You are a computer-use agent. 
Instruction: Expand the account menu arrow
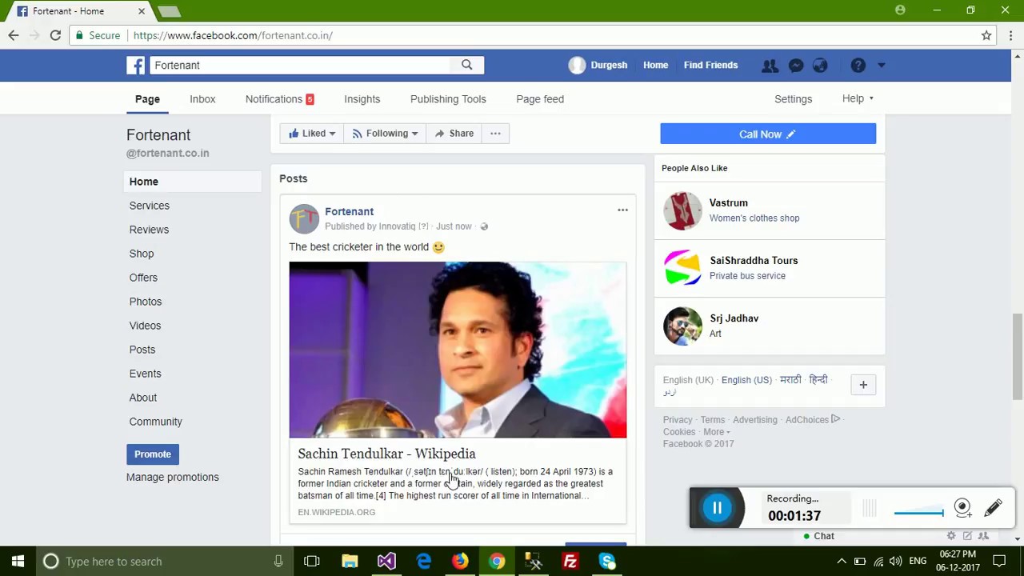pos(881,66)
